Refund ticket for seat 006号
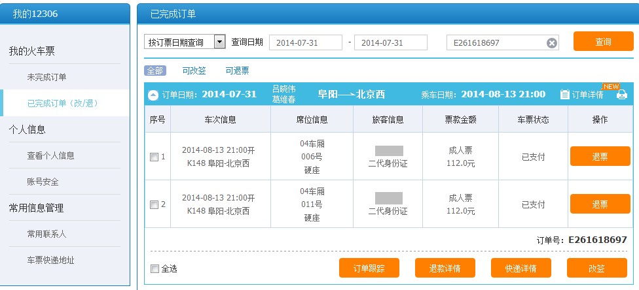 [600, 156]
